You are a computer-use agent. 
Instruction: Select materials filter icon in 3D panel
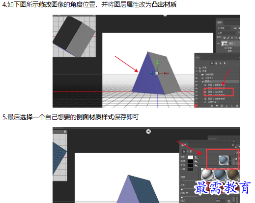point(221,63)
